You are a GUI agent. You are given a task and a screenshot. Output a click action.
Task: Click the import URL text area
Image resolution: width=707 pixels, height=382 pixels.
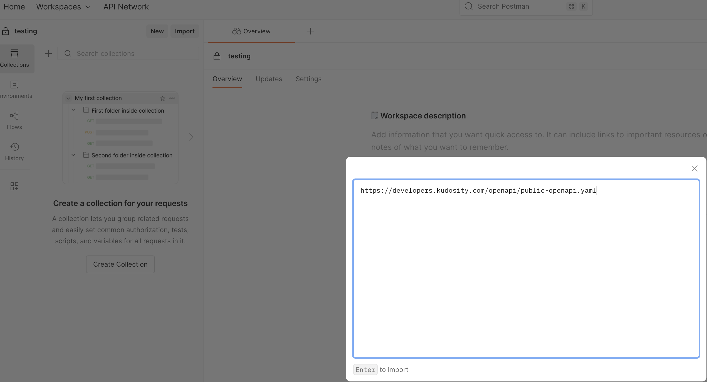[526, 269]
